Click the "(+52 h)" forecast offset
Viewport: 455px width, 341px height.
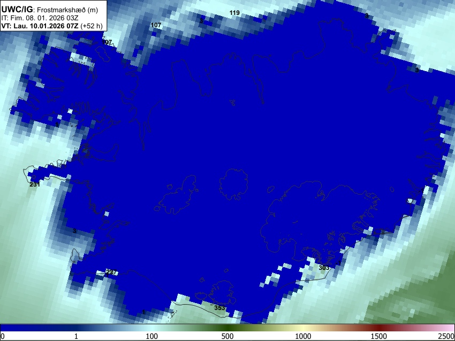pos(91,26)
